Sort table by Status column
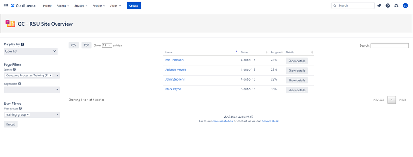The image size is (413, 157). [x=254, y=52]
